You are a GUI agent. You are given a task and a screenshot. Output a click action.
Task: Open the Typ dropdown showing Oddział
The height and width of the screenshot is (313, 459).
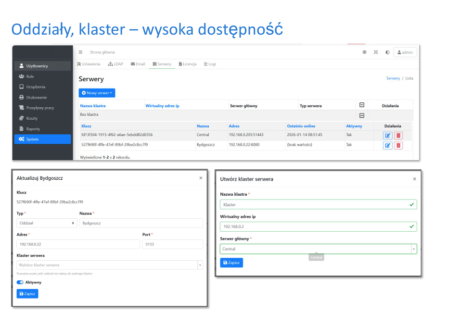(x=47, y=223)
